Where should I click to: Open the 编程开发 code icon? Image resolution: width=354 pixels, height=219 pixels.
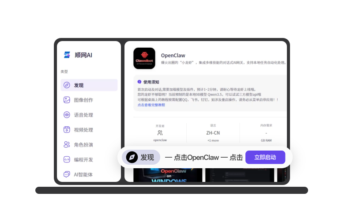click(x=67, y=159)
